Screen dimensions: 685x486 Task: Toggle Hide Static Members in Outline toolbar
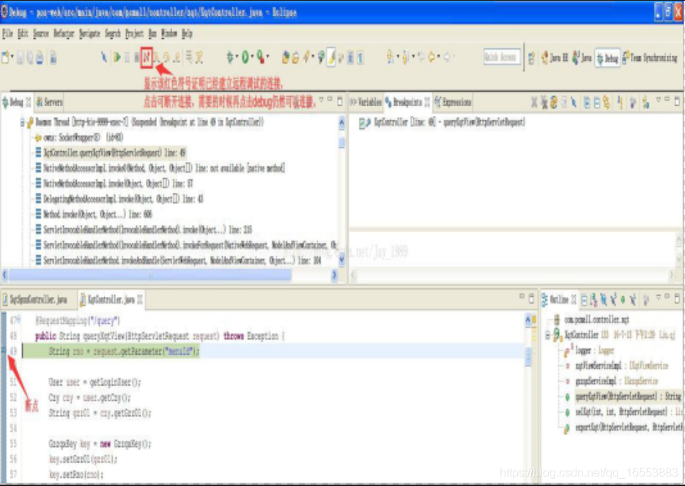pyautogui.click(x=613, y=299)
